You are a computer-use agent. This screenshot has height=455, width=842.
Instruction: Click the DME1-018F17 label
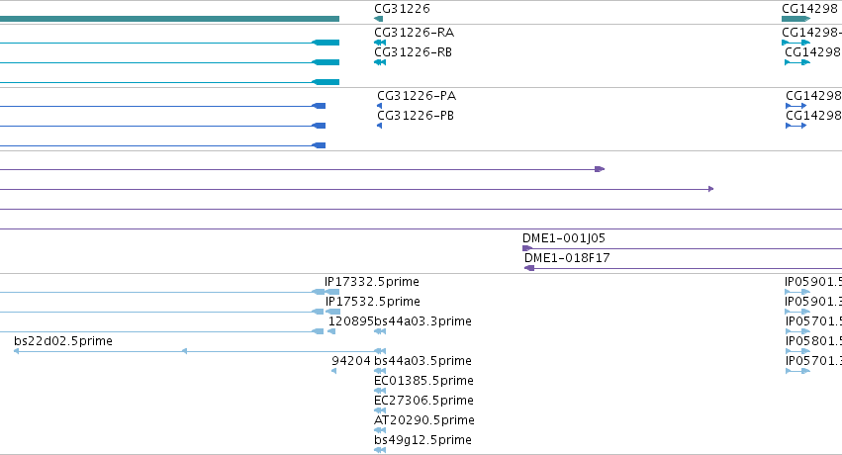(x=567, y=258)
